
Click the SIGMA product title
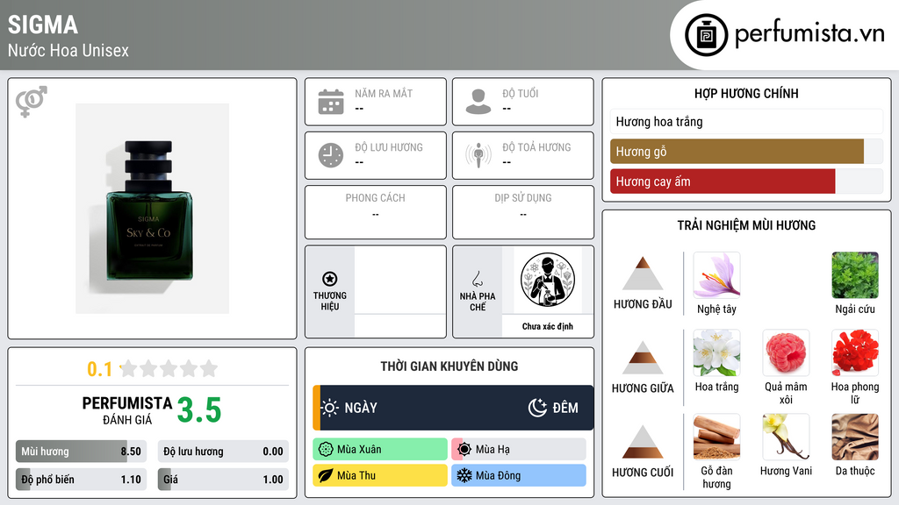click(43, 25)
